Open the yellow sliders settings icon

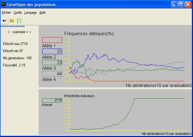tap(12, 21)
